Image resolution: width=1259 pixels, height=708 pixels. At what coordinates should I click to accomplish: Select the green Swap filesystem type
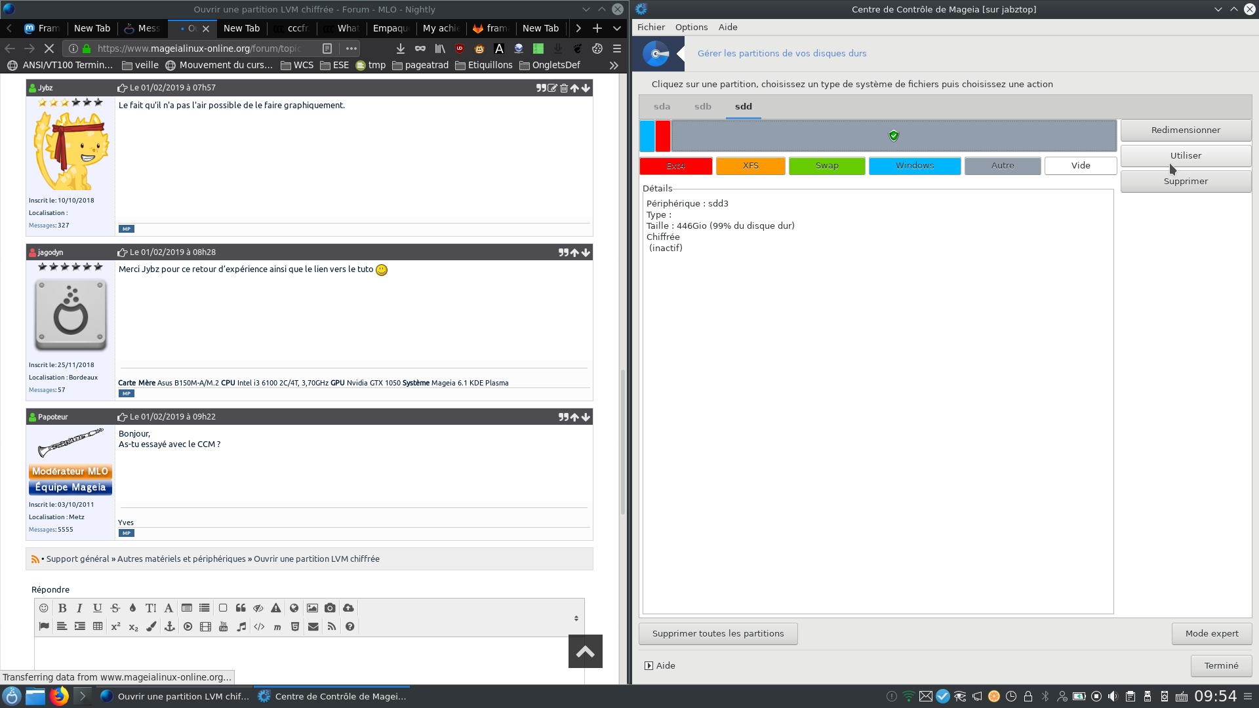coord(826,166)
